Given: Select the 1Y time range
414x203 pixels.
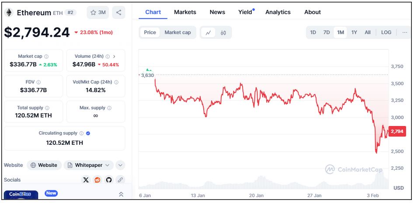Looking at the screenshot, I should tap(354, 32).
